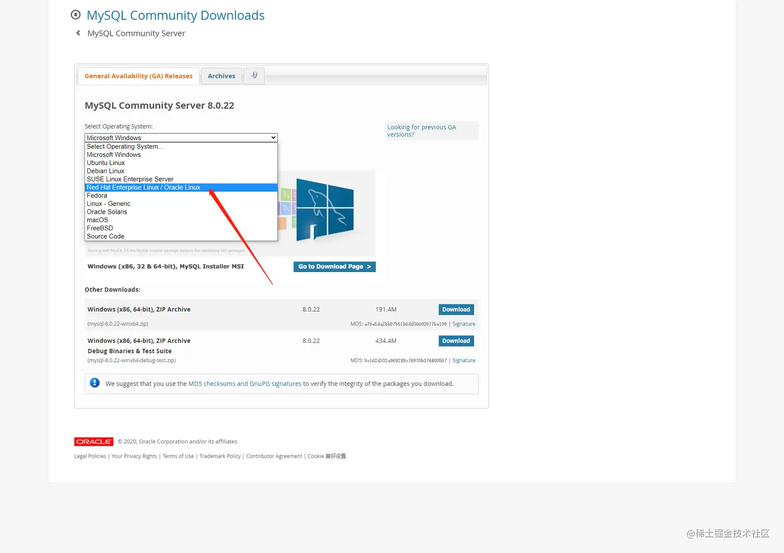The width and height of the screenshot is (784, 553).
Task: Open the Select Operating System combo box
Action: click(181, 137)
